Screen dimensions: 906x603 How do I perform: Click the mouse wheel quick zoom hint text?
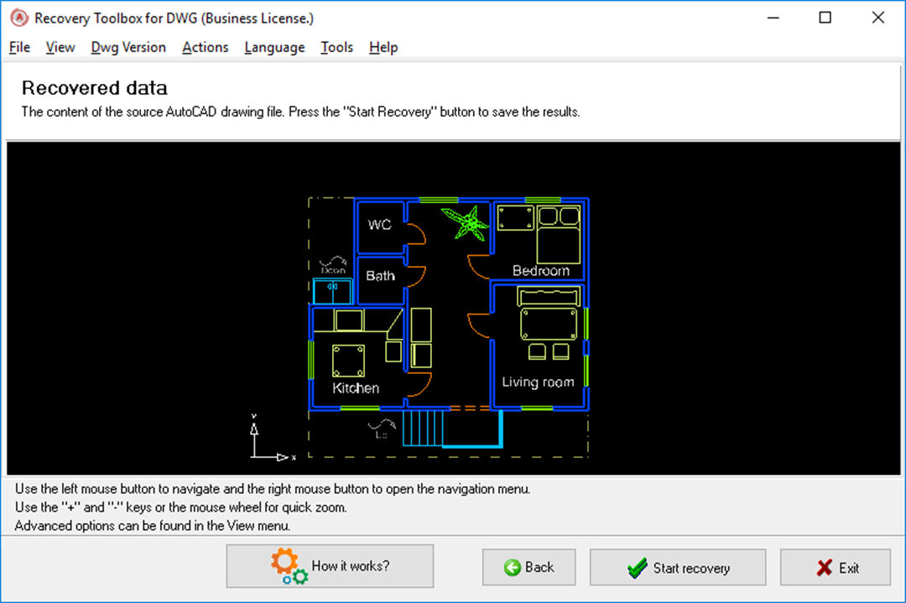click(181, 507)
